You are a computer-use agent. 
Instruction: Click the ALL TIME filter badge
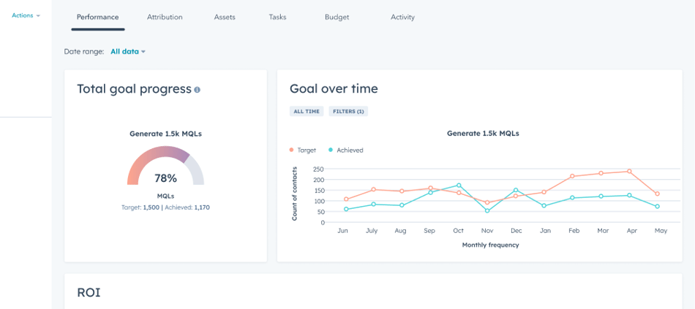pos(307,112)
